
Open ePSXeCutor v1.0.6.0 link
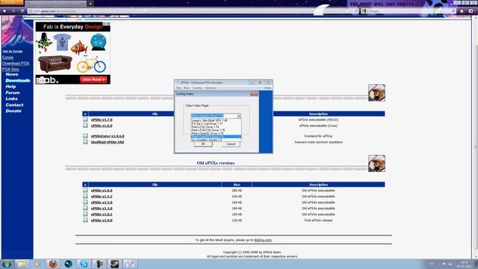tap(108, 136)
